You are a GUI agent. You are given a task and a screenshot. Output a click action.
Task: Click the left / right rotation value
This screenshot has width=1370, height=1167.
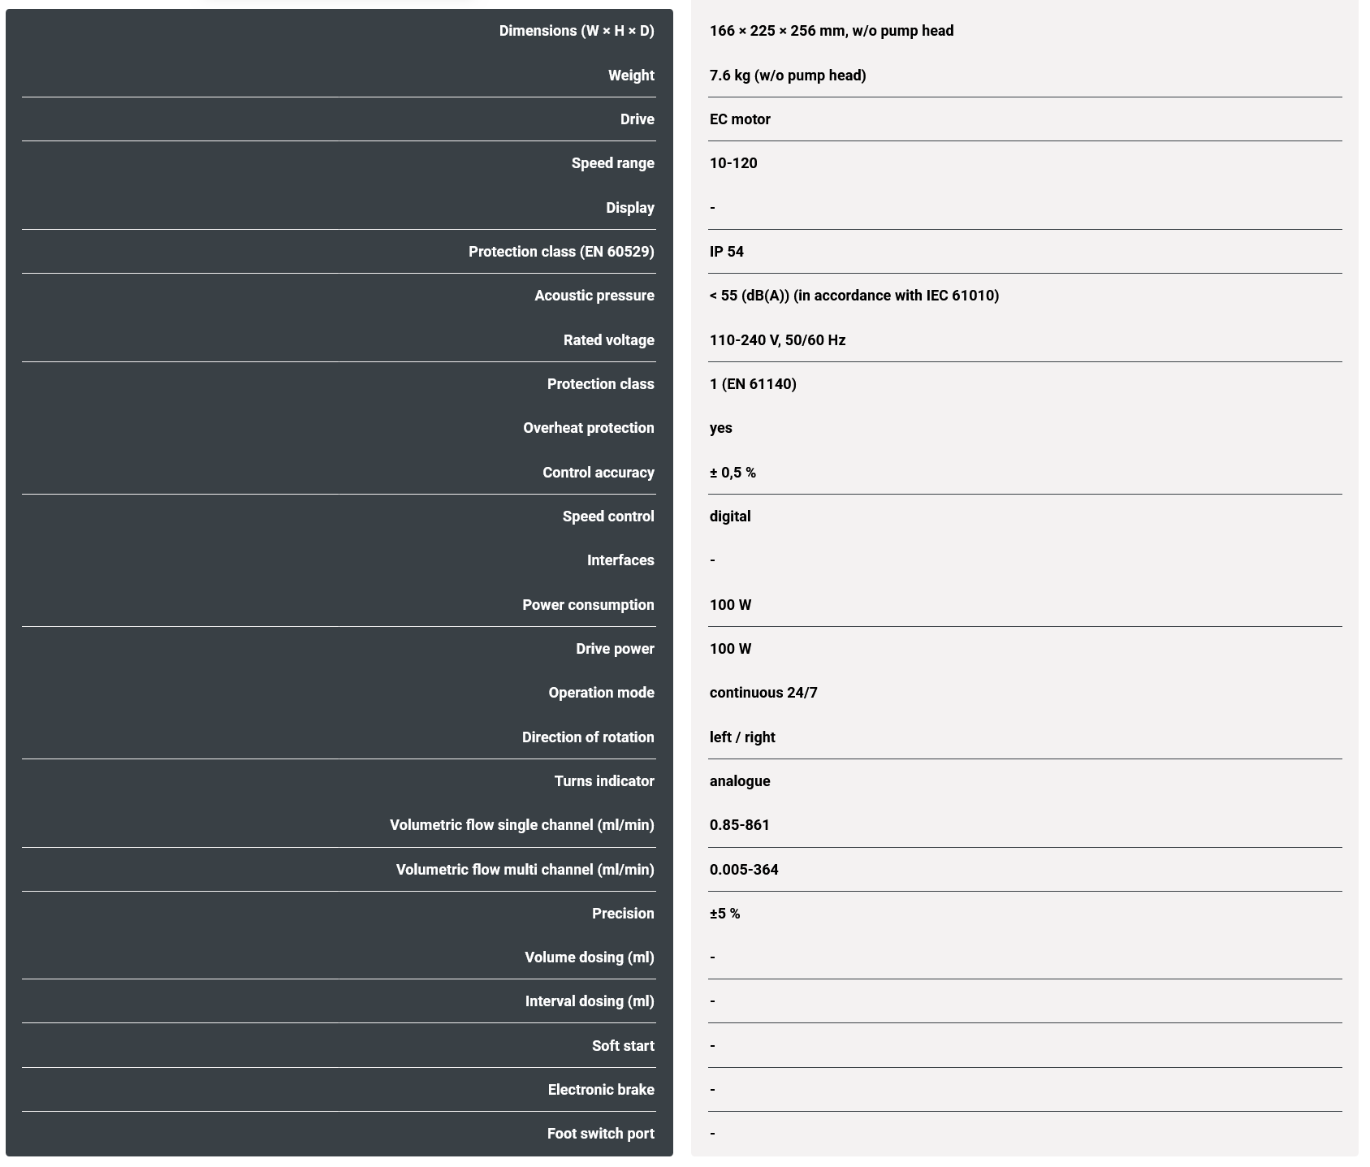[741, 737]
